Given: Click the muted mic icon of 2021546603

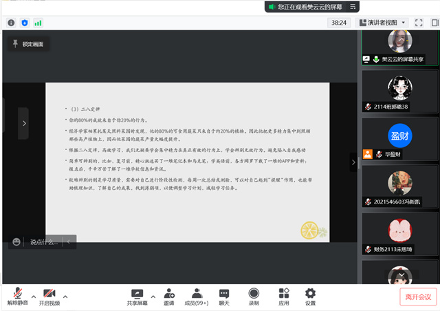Looking at the screenshot, I should (368, 202).
